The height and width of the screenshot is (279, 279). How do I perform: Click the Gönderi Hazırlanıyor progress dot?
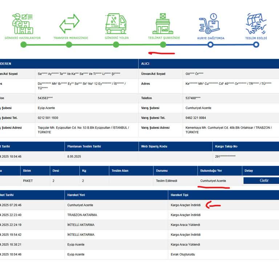pos(23,45)
